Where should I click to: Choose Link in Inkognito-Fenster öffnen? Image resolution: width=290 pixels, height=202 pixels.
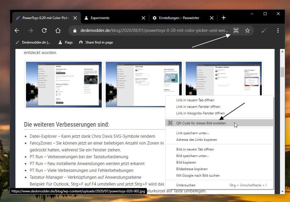pos(219,113)
